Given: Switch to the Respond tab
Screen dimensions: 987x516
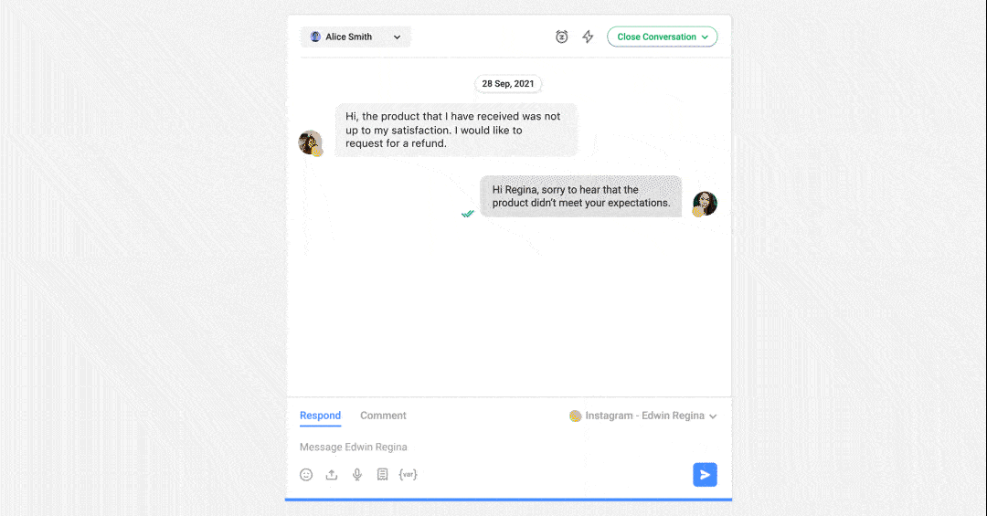Looking at the screenshot, I should coord(320,416).
